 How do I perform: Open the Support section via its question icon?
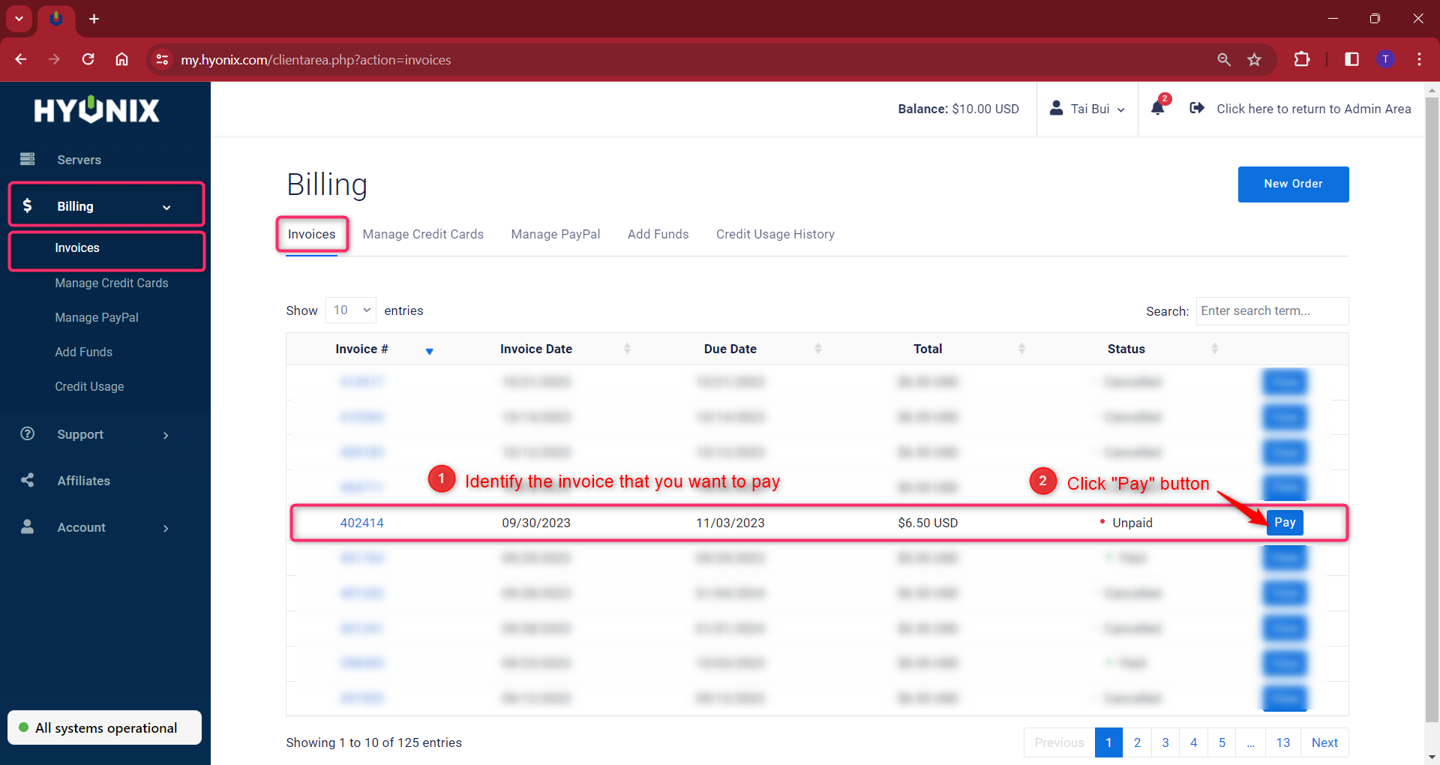27,434
